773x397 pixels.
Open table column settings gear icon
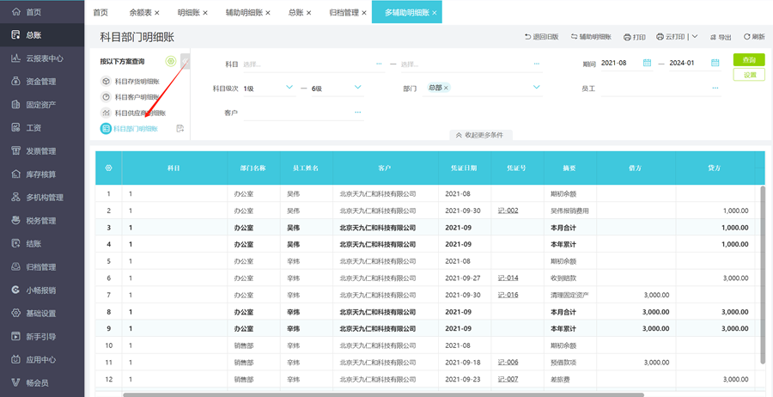[108, 168]
